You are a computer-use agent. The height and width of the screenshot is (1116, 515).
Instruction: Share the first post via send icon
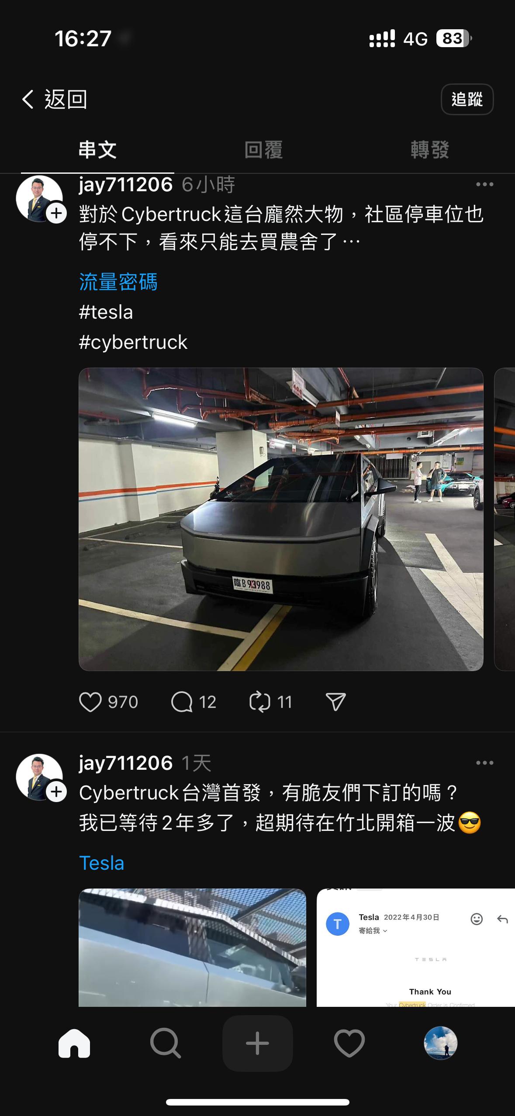336,702
